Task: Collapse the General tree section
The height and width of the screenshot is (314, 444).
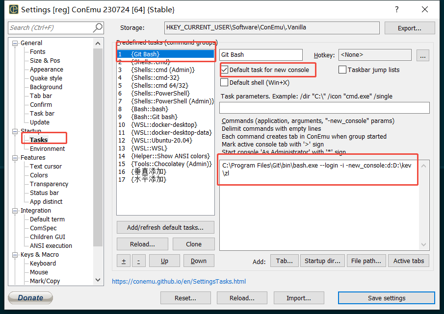Action: pos(15,43)
